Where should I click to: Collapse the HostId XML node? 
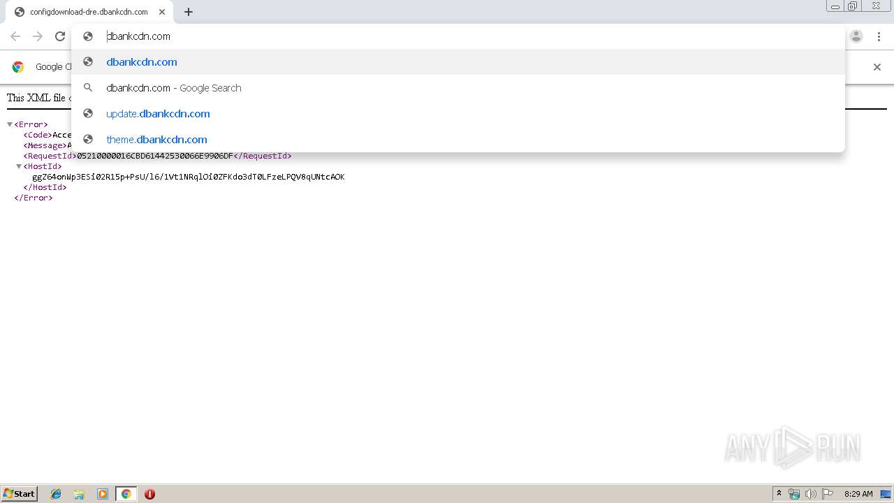point(19,166)
